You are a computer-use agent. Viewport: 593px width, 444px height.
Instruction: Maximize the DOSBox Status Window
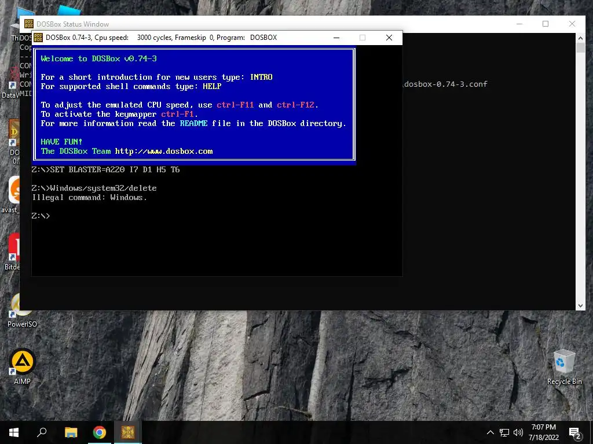[546, 24]
